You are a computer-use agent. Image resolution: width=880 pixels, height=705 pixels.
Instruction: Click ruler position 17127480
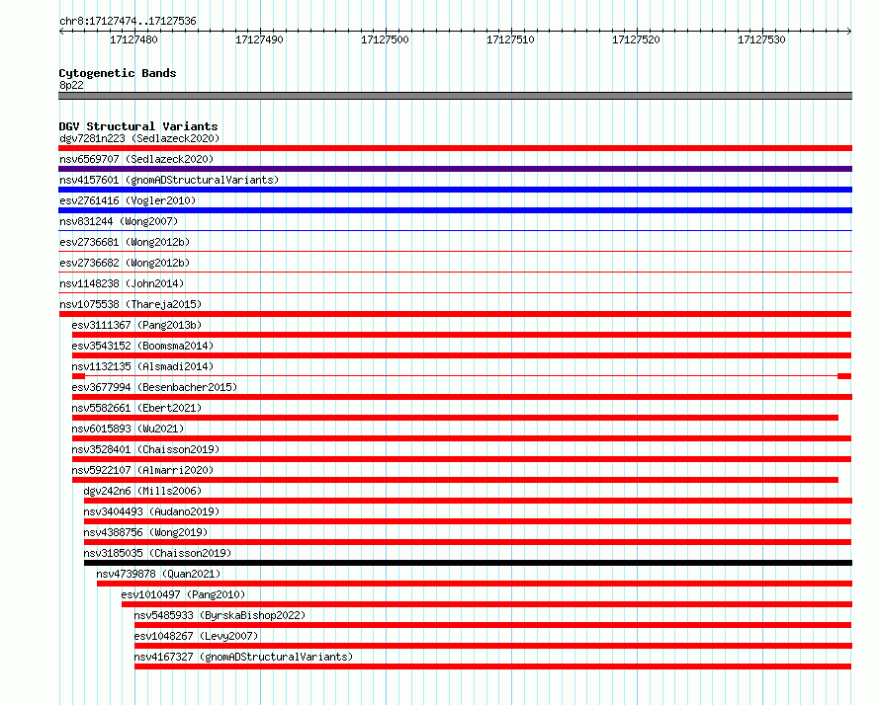pyautogui.click(x=133, y=39)
